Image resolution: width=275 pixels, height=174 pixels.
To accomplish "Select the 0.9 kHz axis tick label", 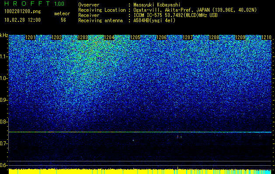I will [4, 100].
